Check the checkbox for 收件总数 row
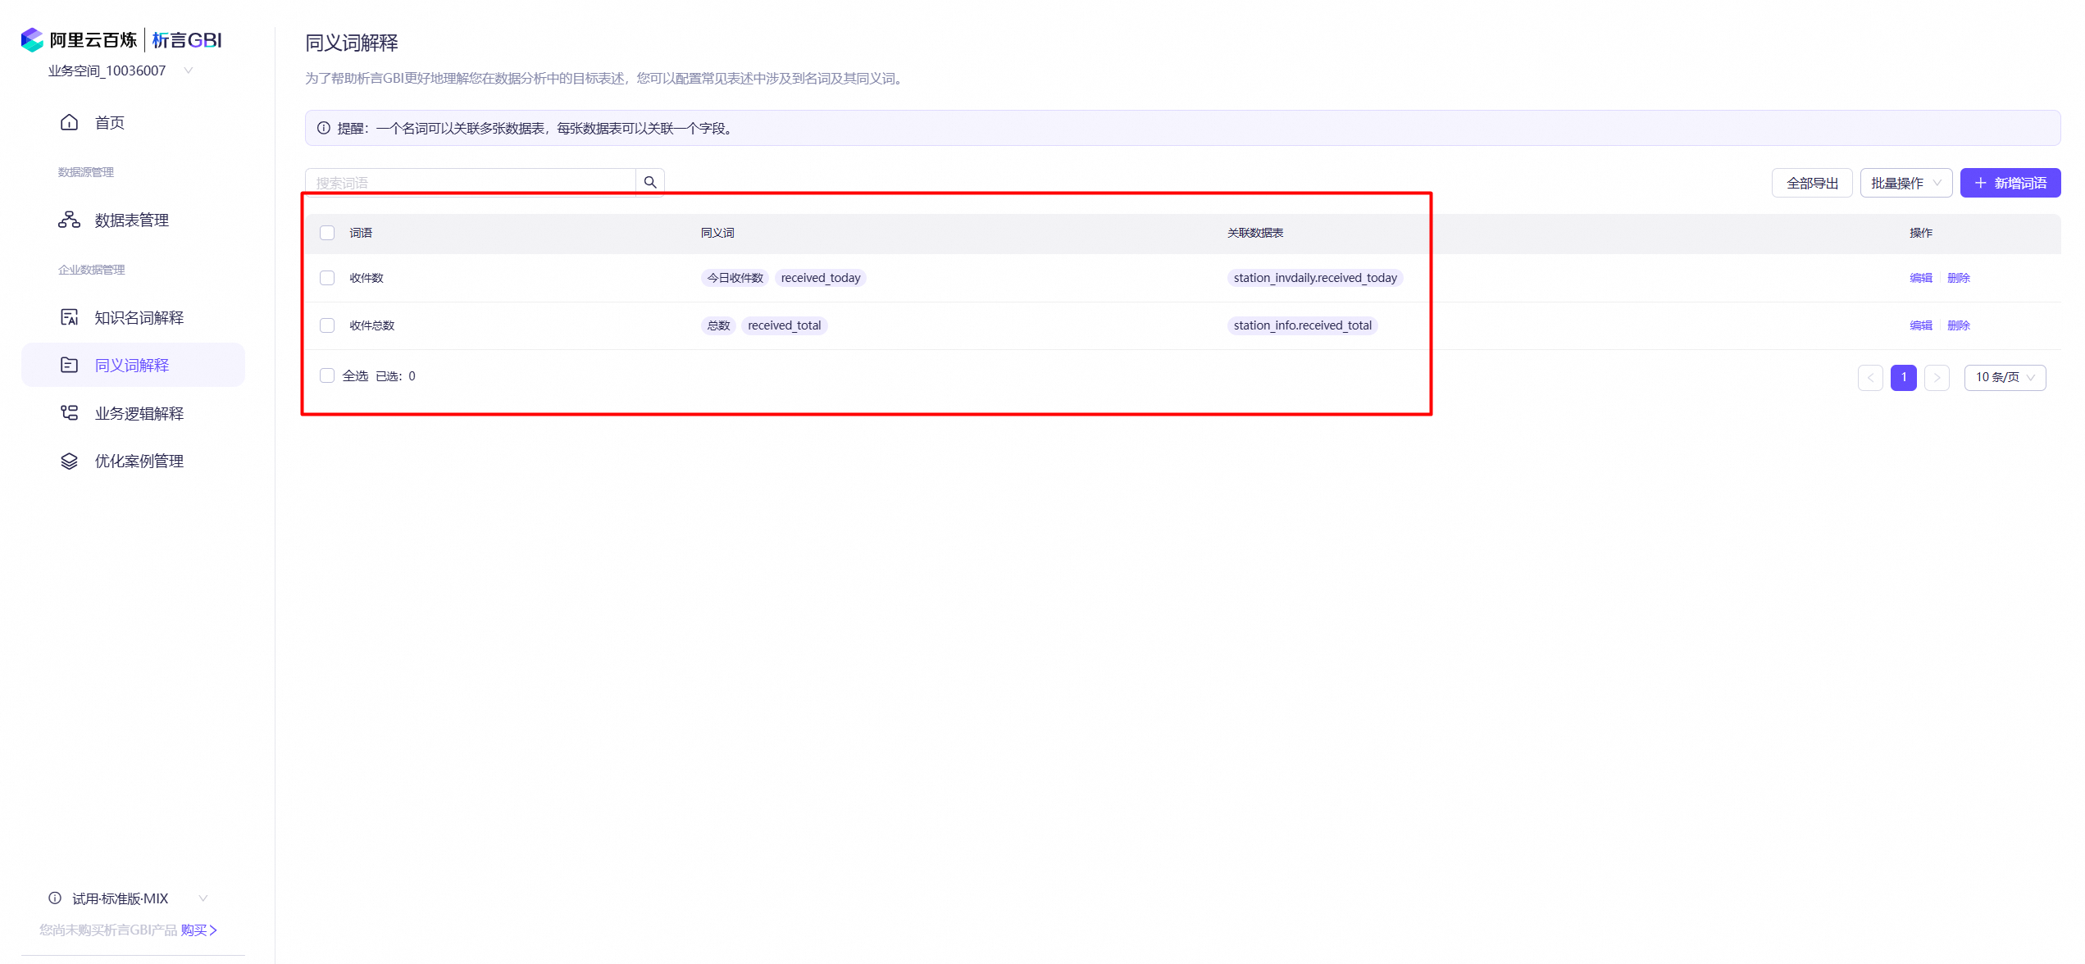This screenshot has width=2085, height=964. (327, 325)
